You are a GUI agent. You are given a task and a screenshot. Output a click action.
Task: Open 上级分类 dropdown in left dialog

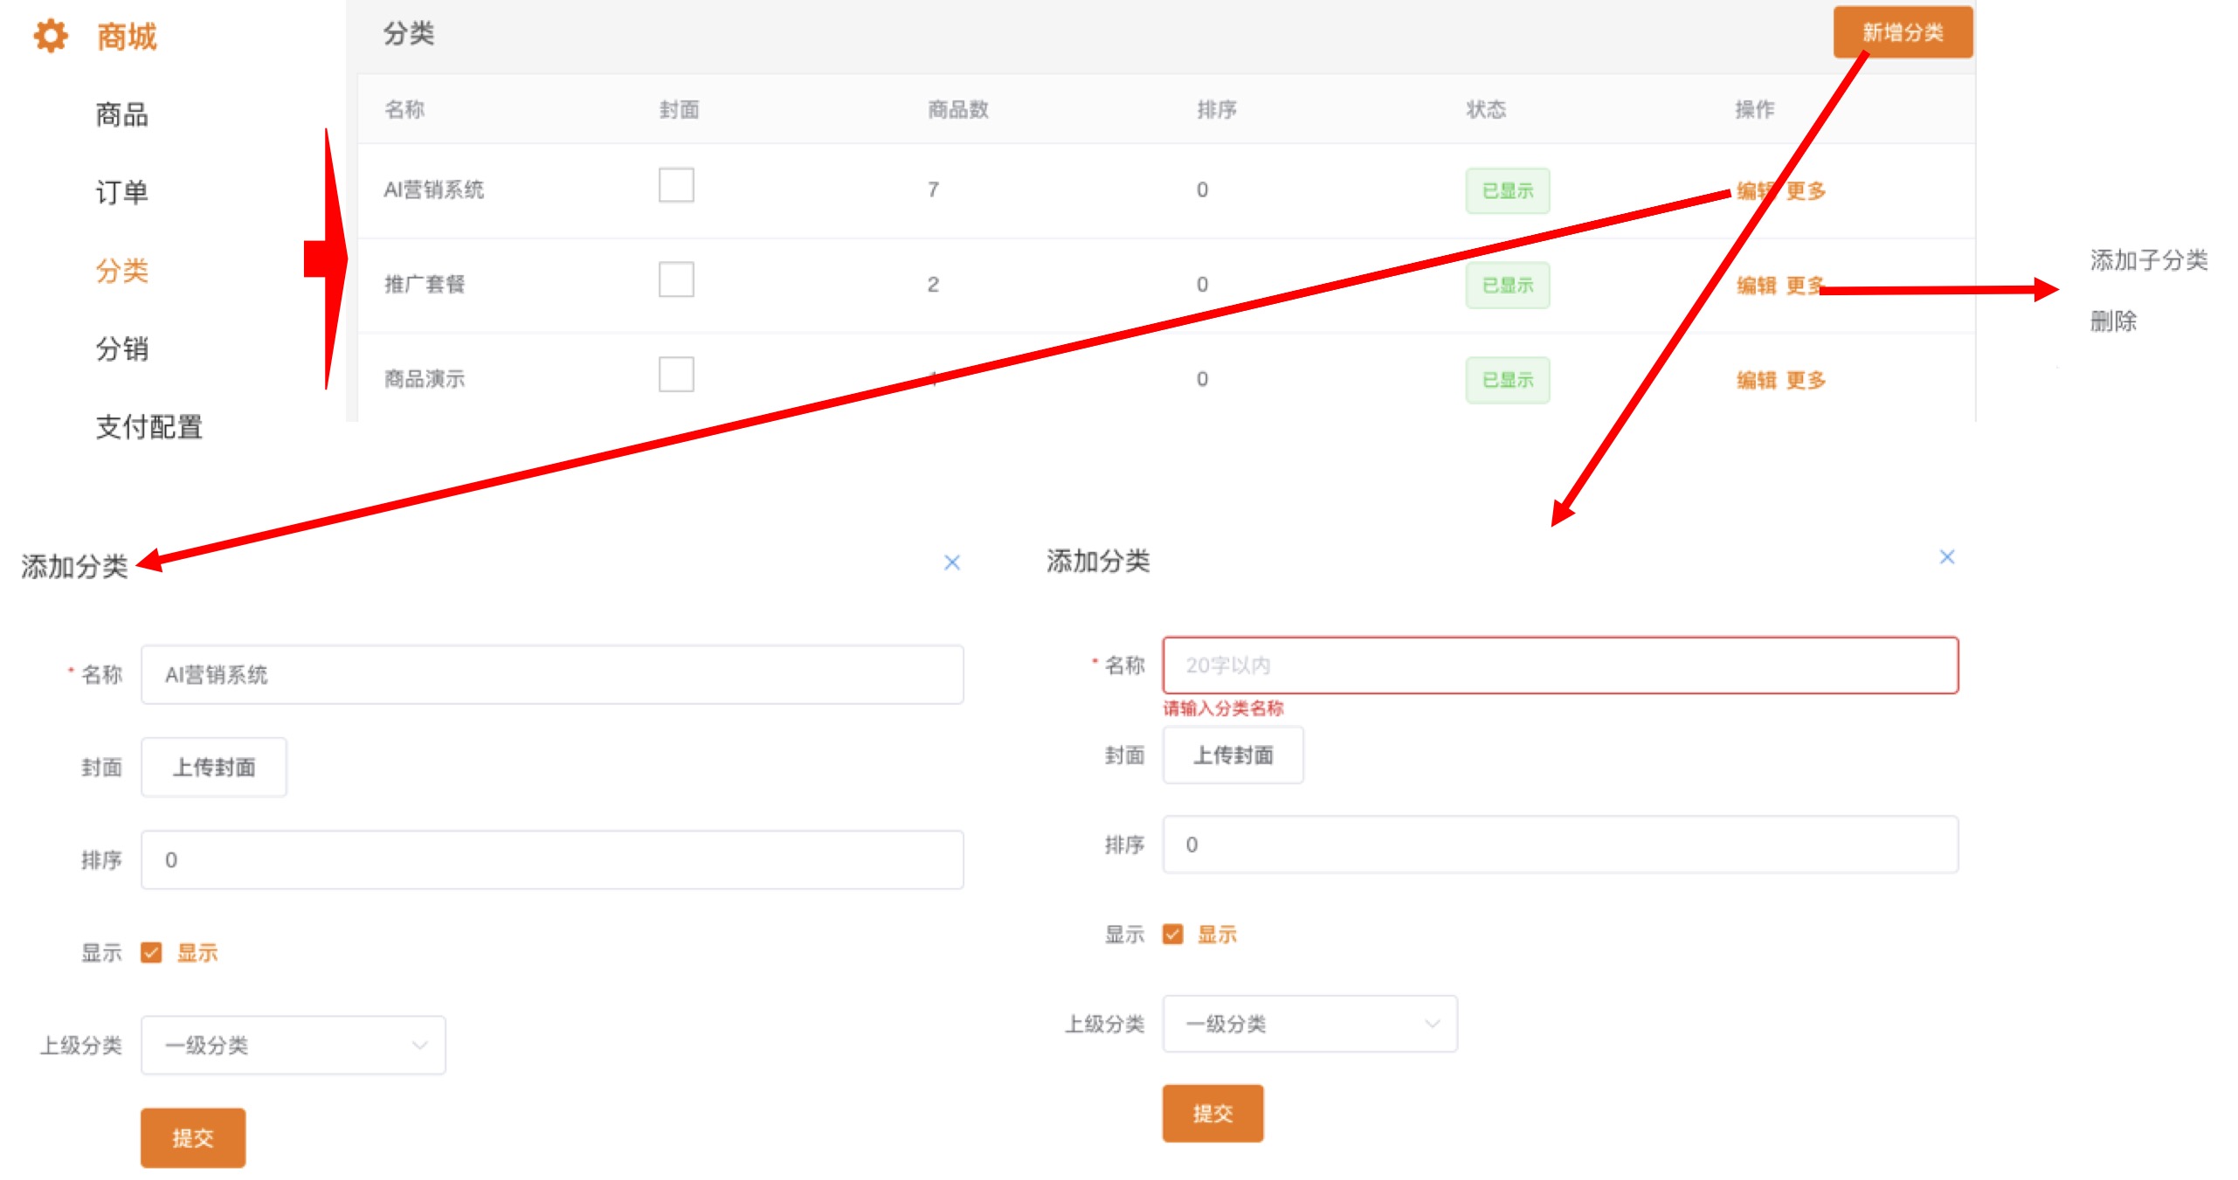point(293,1045)
